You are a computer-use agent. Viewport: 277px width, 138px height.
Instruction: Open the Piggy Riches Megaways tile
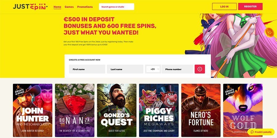tap(159, 110)
